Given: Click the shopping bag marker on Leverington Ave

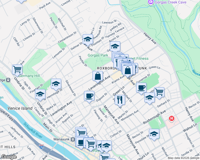Looking at the screenshot, I should pos(98,77).
